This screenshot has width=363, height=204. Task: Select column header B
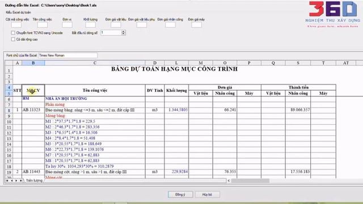pyautogui.click(x=33, y=63)
